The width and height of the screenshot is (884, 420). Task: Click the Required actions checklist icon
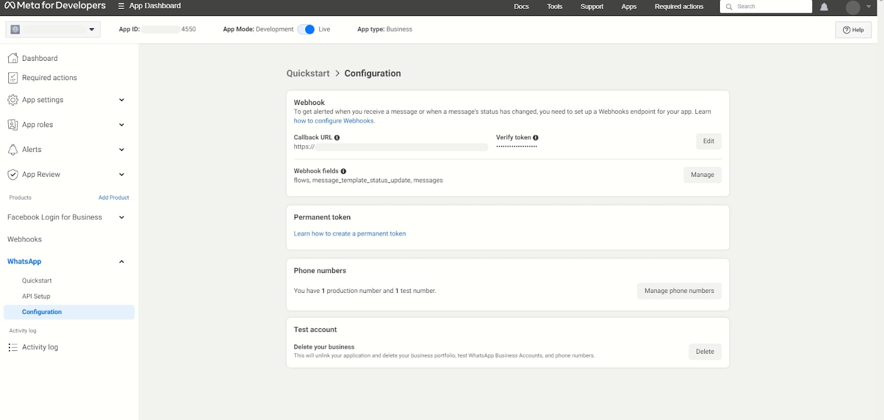tap(13, 78)
